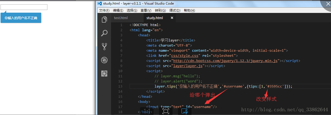Click the window snip scissors icon
The image size is (331, 115).
click(x=185, y=111)
